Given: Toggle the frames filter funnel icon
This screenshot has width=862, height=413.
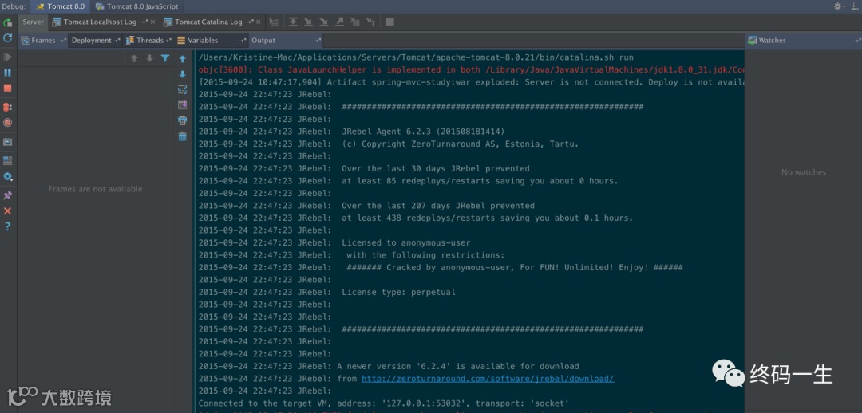Looking at the screenshot, I should [165, 58].
